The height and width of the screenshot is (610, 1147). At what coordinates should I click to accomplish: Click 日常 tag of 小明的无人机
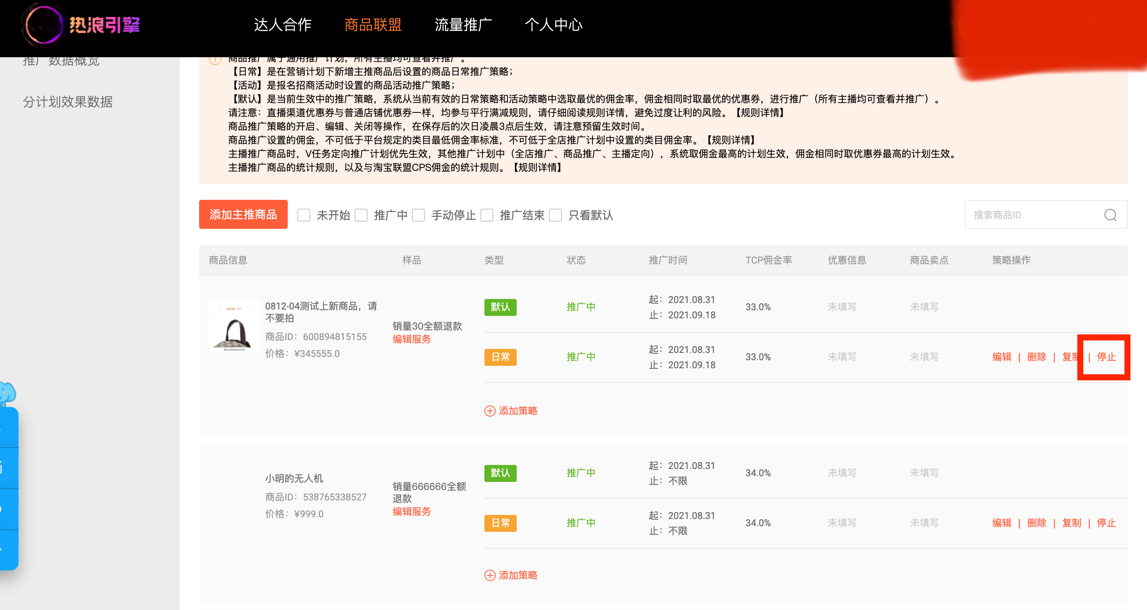[x=500, y=523]
